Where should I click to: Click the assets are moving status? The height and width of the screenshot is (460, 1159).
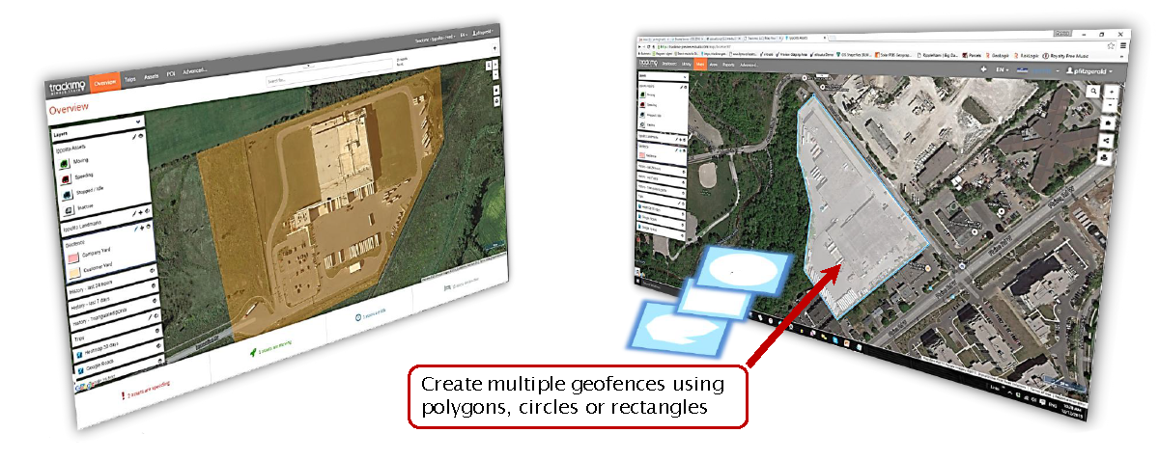coord(271,348)
